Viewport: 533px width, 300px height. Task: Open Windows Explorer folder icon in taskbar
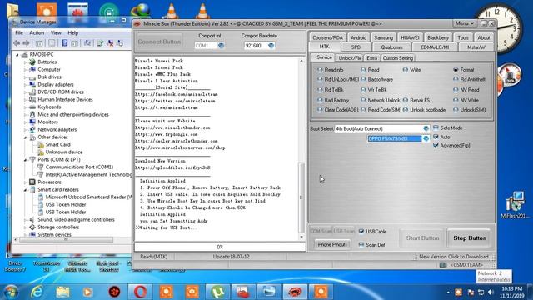pos(62,292)
